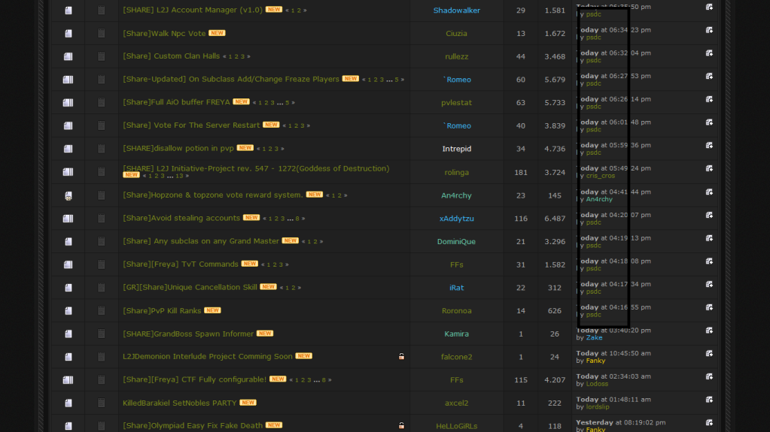This screenshot has width=770, height=432.
Task: Click lock icon on Olympiad Easy Fix row
Action: click(x=401, y=425)
